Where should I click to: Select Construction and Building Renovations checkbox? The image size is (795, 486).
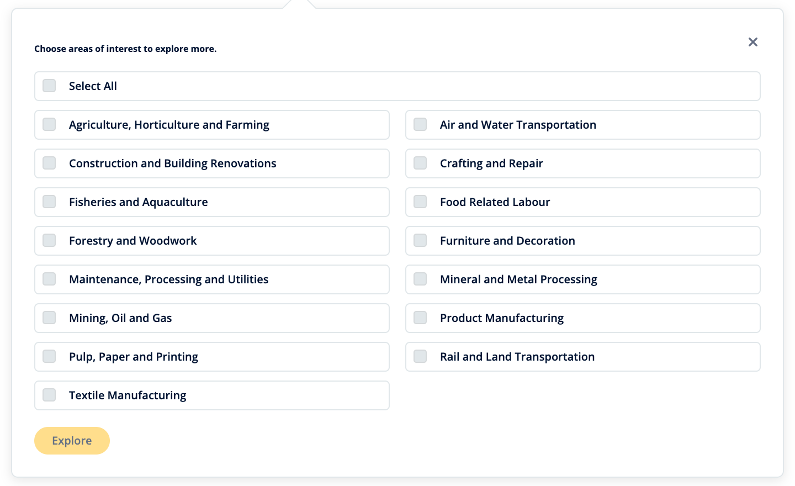(x=49, y=163)
